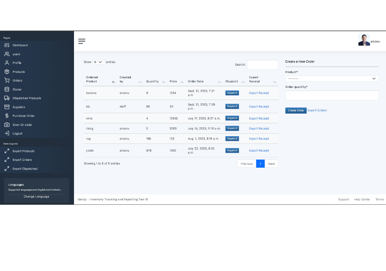Image resolution: width=386 pixels, height=271 pixels.
Task: Open the users page via people icon
Action: pos(7,54)
